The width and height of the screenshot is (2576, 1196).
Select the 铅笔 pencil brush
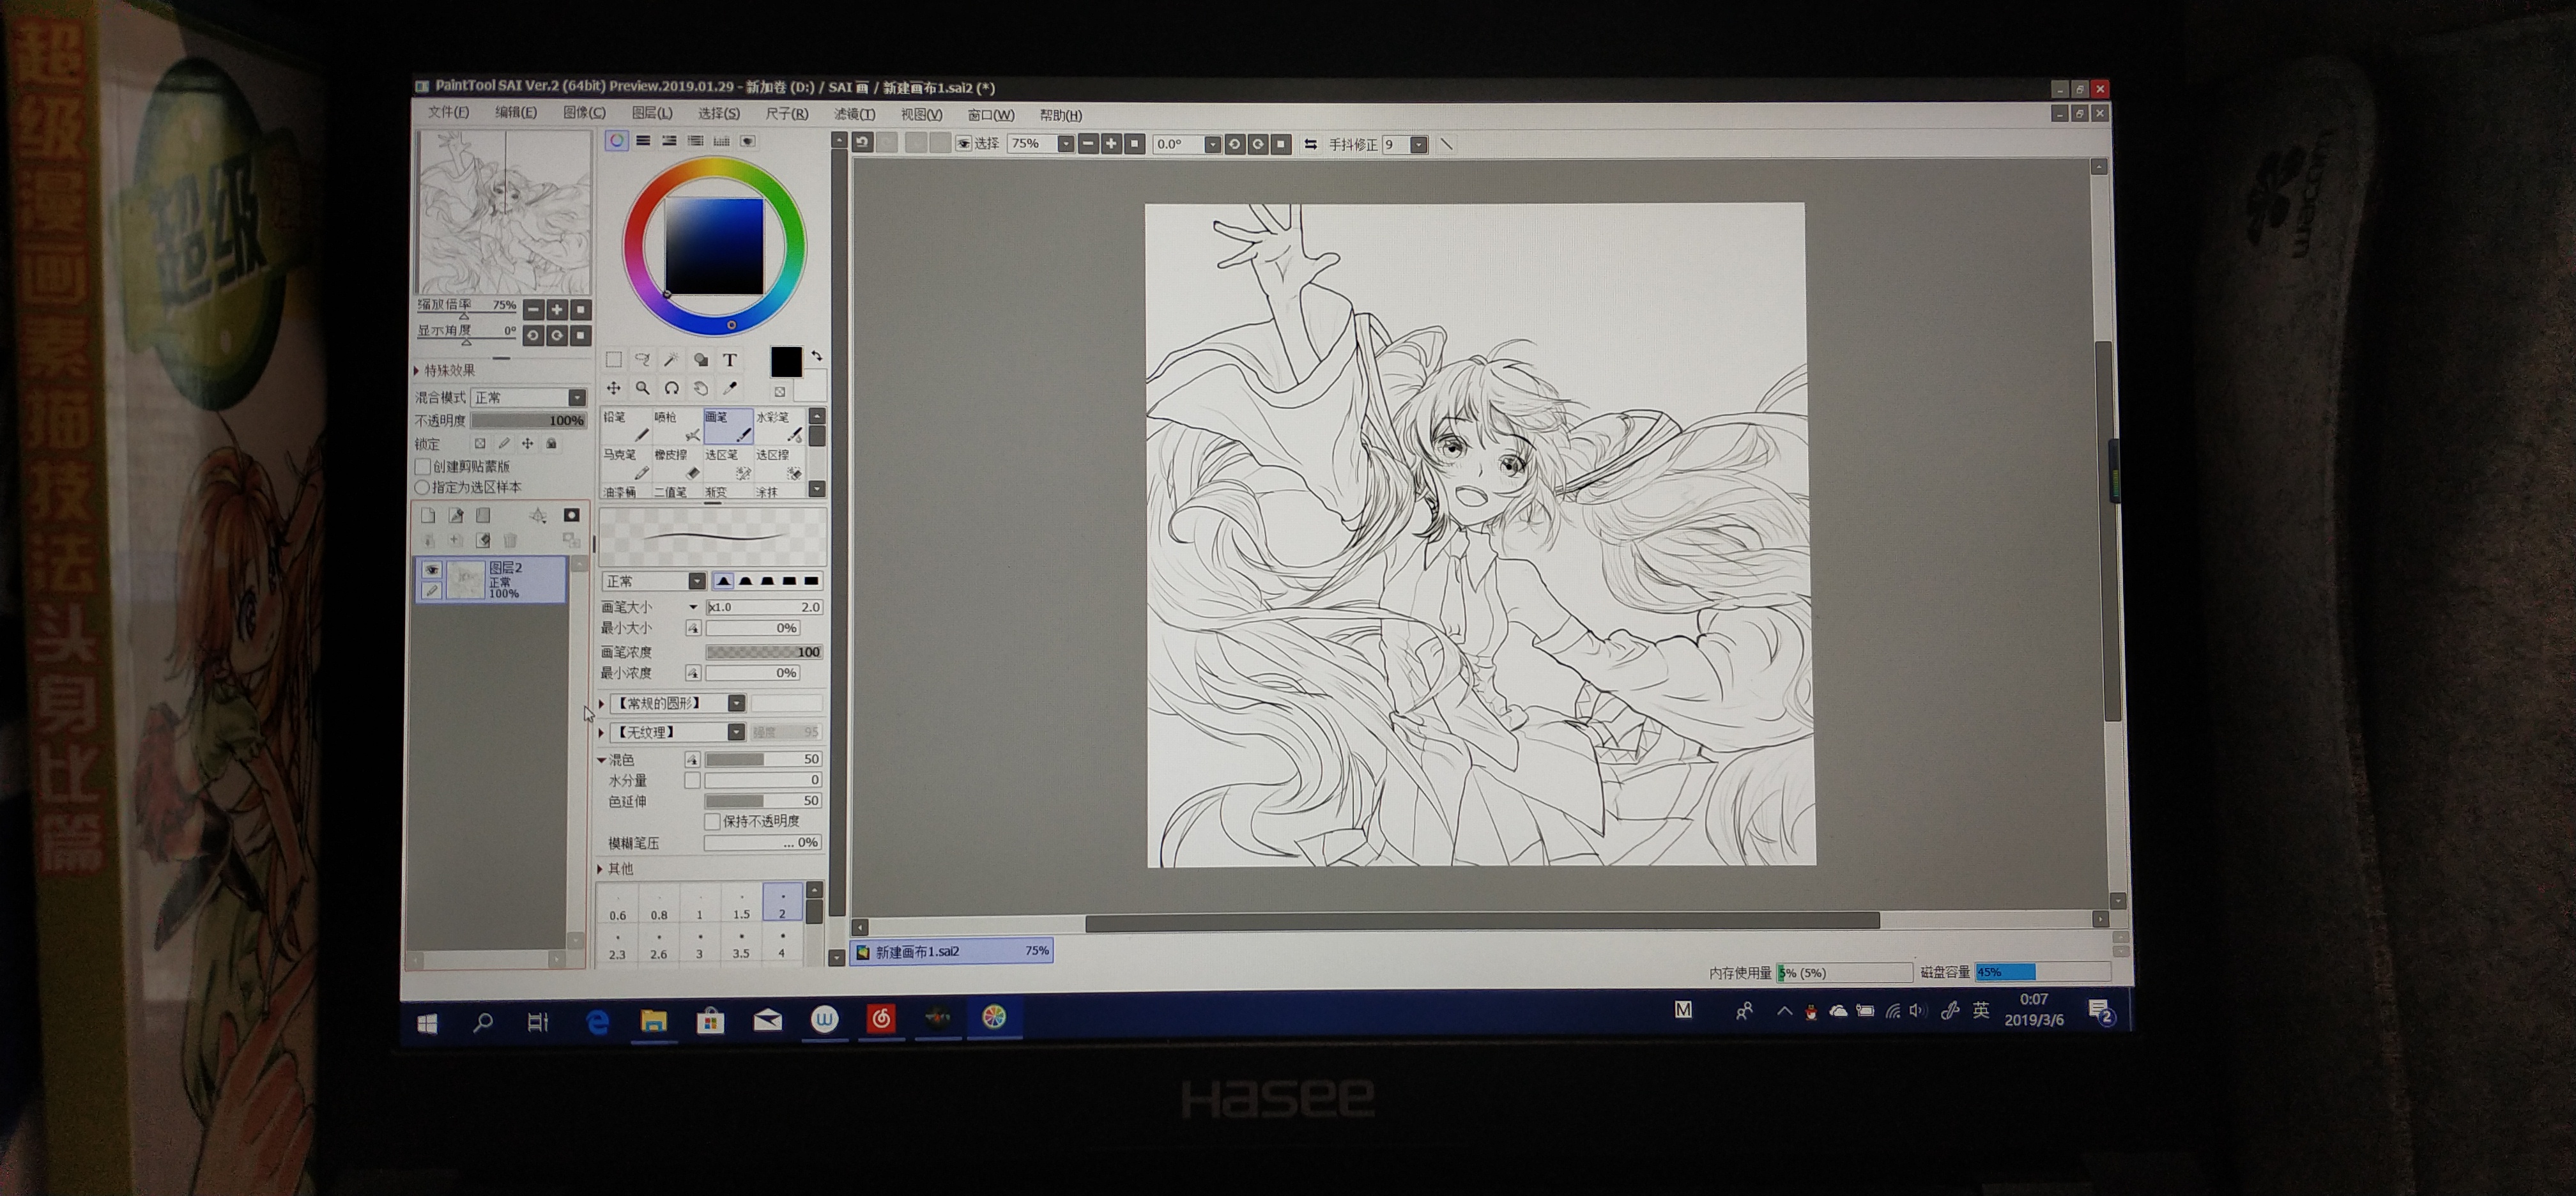coord(625,425)
